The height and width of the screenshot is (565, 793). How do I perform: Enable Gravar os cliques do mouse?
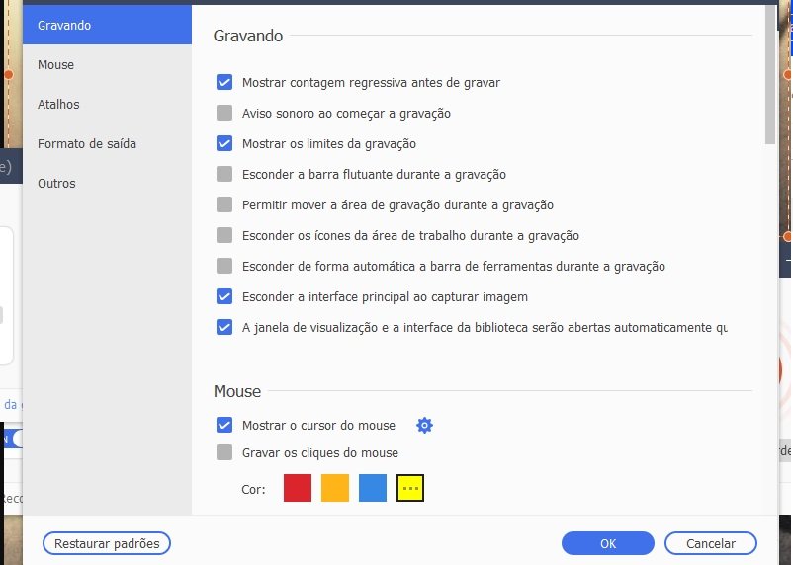pyautogui.click(x=224, y=452)
